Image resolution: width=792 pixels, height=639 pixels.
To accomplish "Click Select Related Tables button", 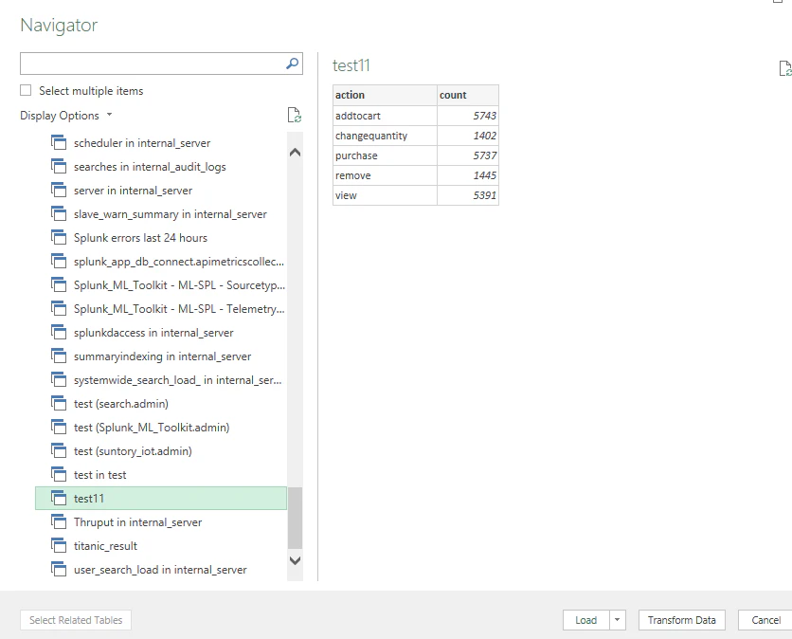I will point(76,620).
